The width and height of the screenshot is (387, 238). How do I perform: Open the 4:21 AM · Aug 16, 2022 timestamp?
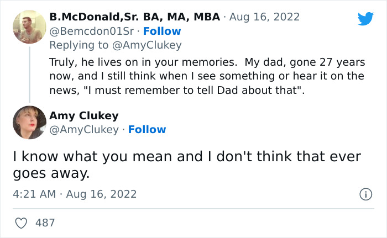click(x=75, y=194)
